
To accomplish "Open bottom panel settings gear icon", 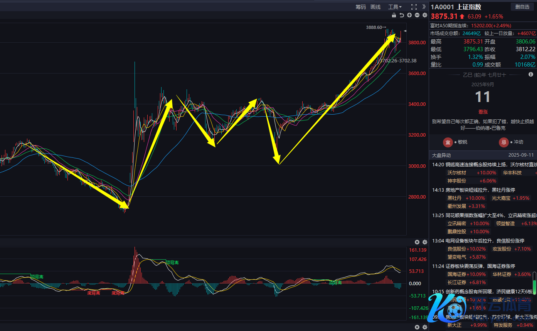I will pyautogui.click(x=425, y=327).
